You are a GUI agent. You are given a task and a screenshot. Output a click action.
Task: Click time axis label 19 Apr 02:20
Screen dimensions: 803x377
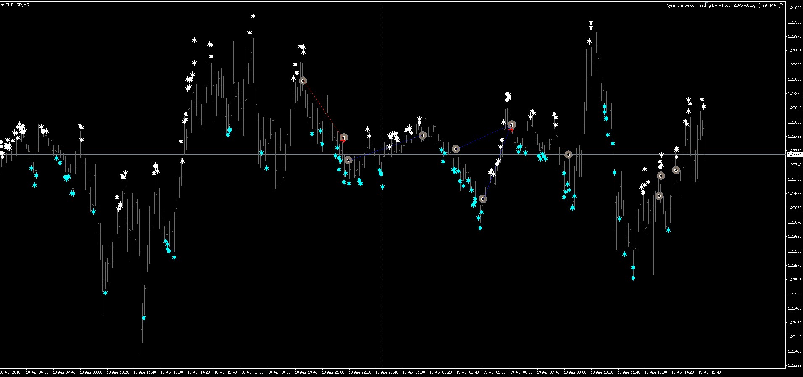coord(440,372)
